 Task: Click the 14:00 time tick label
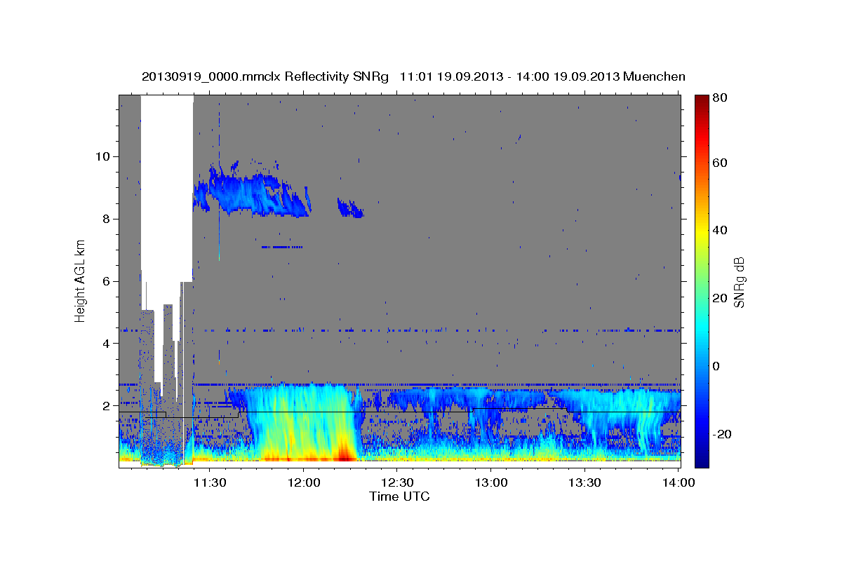point(679,482)
